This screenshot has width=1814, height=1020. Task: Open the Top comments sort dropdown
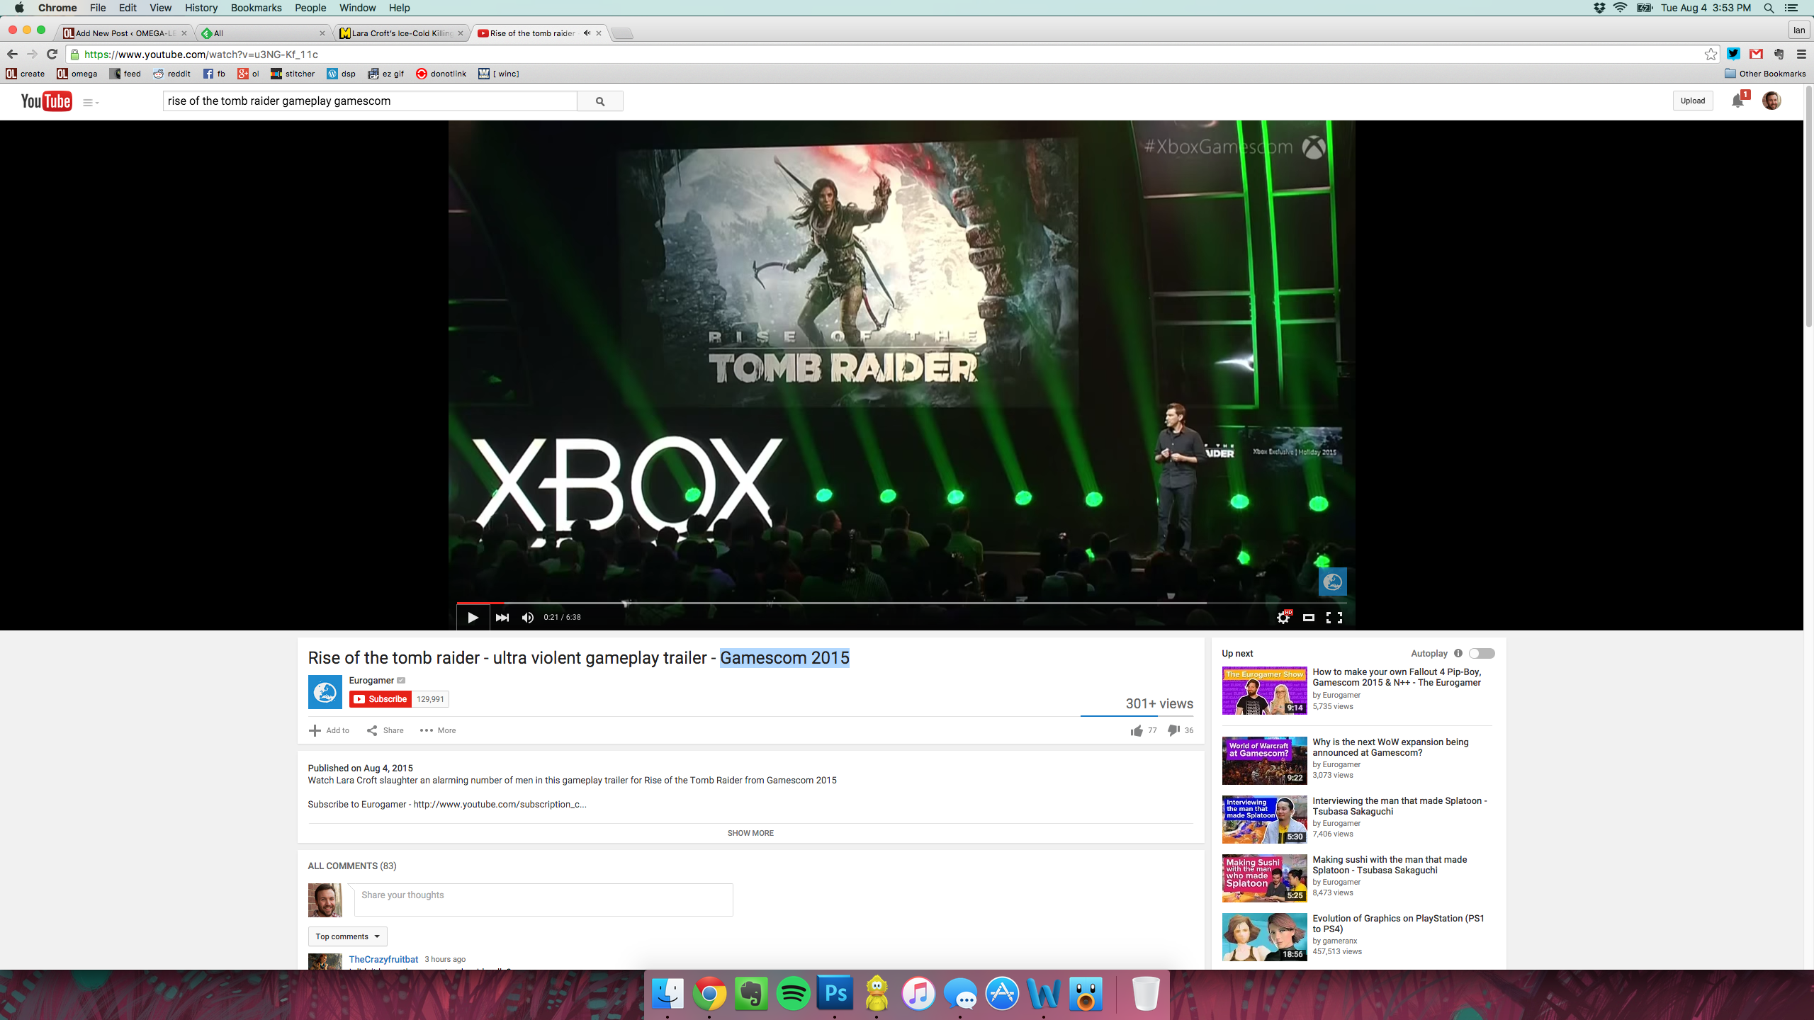(x=347, y=936)
